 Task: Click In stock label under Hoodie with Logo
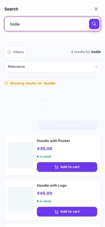pyautogui.click(x=44, y=201)
